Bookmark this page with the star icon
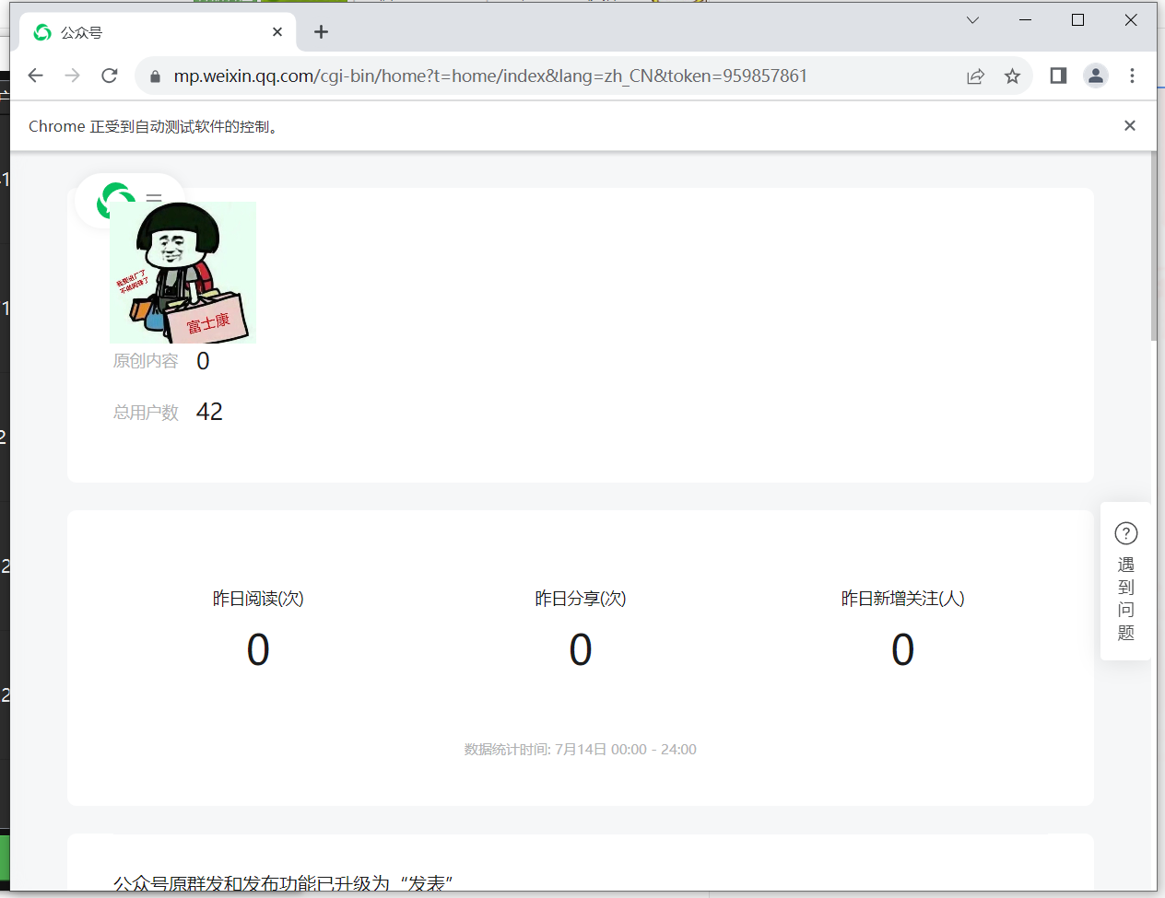This screenshot has width=1165, height=898. click(x=1012, y=76)
